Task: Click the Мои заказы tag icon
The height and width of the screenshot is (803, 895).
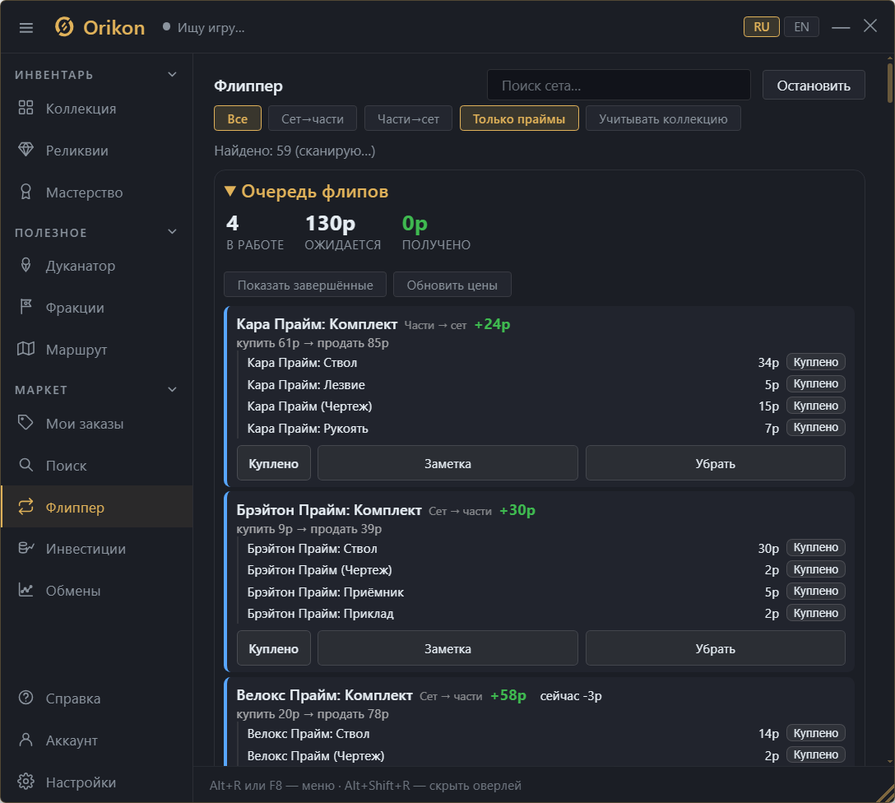Action: 26,423
